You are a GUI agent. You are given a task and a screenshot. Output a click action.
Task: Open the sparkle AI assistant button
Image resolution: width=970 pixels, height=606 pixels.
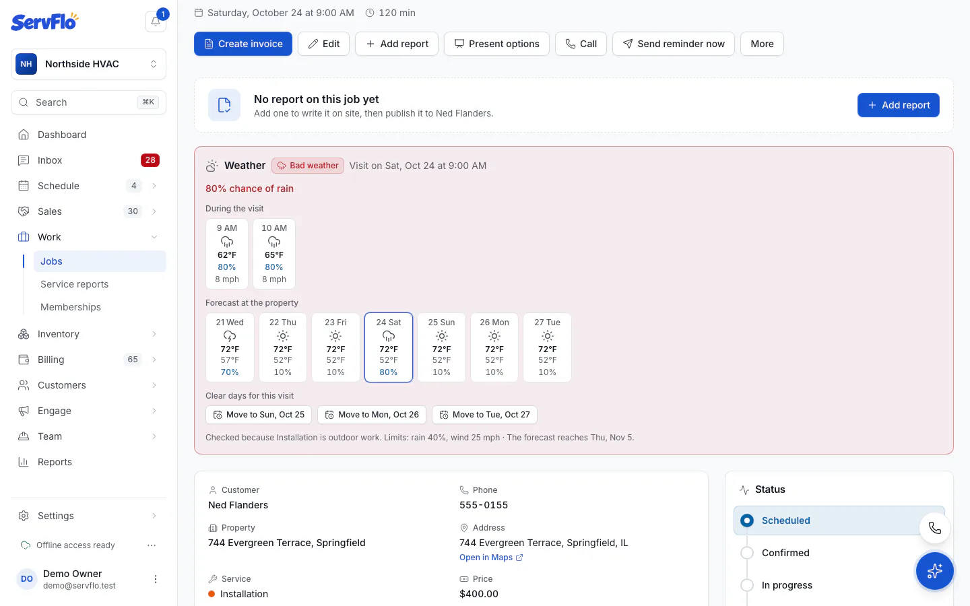pos(935,571)
